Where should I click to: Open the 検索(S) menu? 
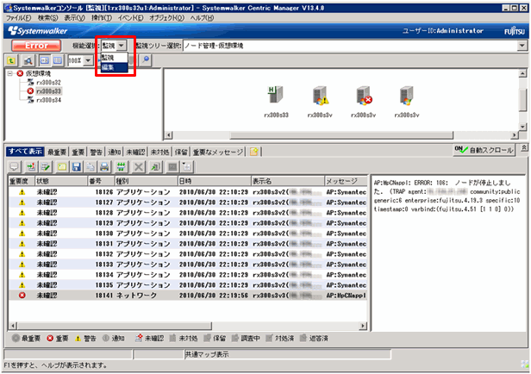[x=47, y=17]
